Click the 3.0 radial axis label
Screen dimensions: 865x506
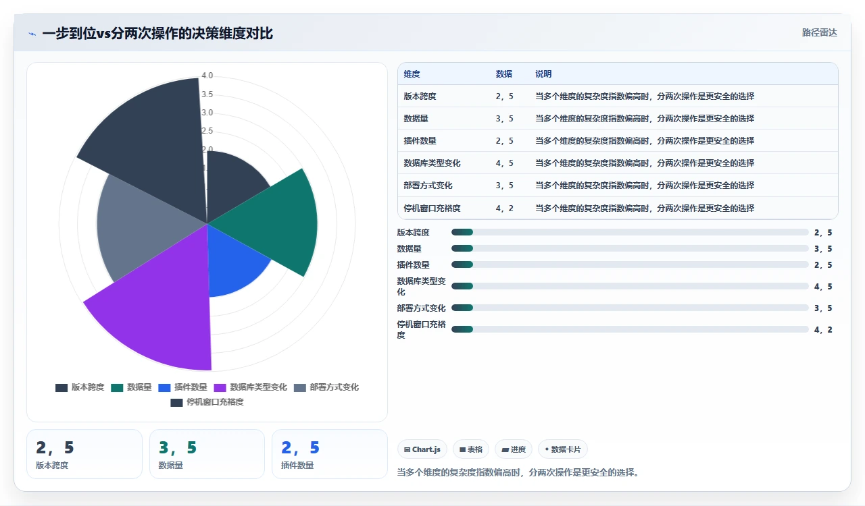(207, 113)
